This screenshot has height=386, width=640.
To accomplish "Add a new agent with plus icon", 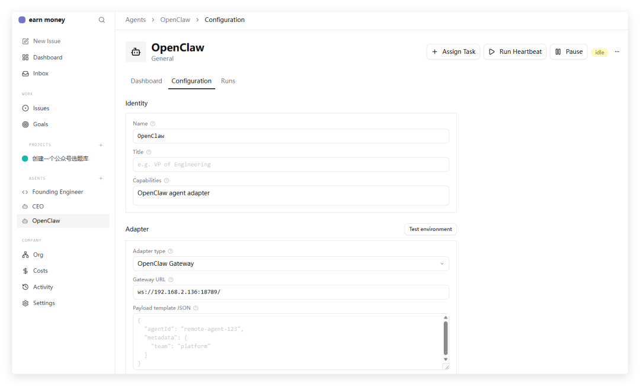I will pyautogui.click(x=101, y=179).
